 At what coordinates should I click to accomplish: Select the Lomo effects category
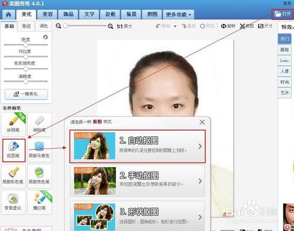point(285,60)
